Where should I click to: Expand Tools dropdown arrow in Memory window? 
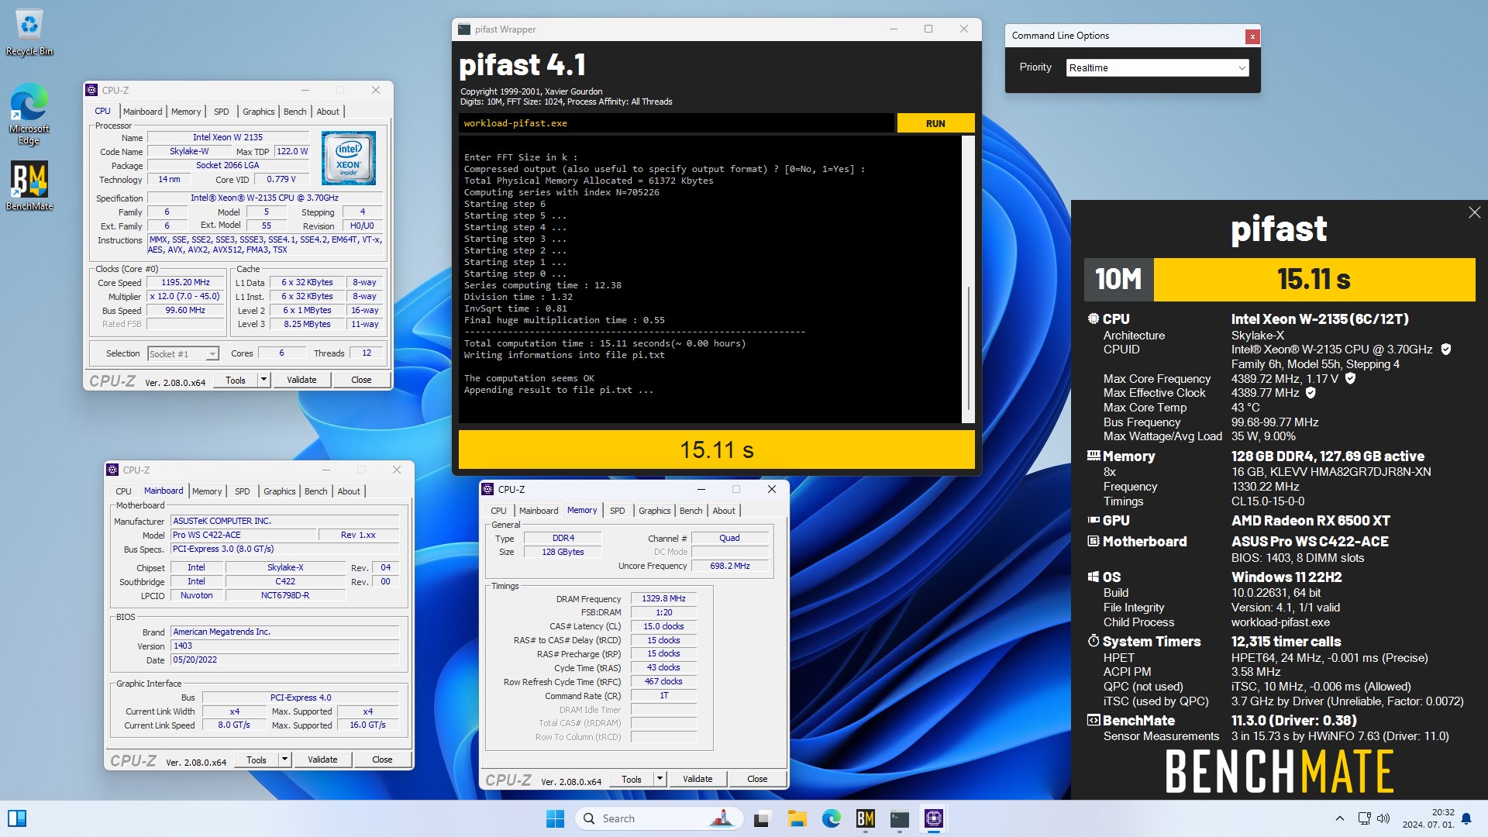[x=660, y=779]
